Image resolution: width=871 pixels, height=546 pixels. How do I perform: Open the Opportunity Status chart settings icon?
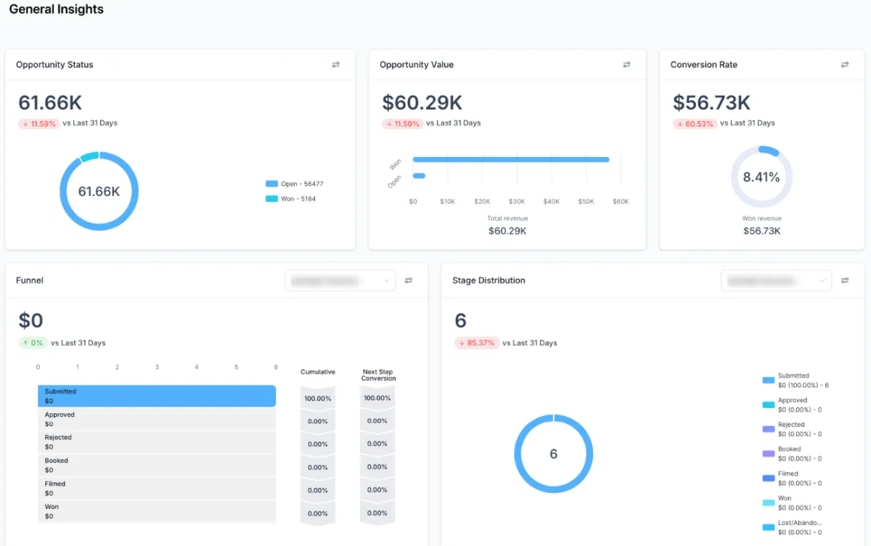tap(336, 65)
